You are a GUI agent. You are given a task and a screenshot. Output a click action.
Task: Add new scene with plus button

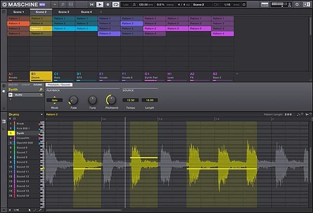tap(101, 12)
